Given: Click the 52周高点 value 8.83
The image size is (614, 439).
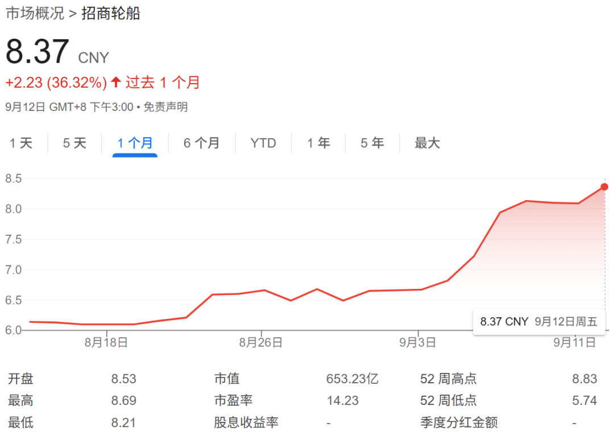Looking at the screenshot, I should [584, 379].
